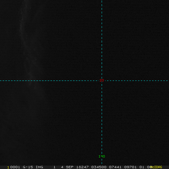The width and height of the screenshot is (169, 169).
Task: Click the yellow McIDAS logo text
Action: tap(157, 167)
